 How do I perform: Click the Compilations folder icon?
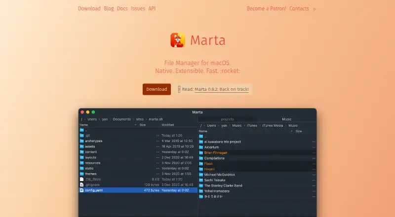201,158
